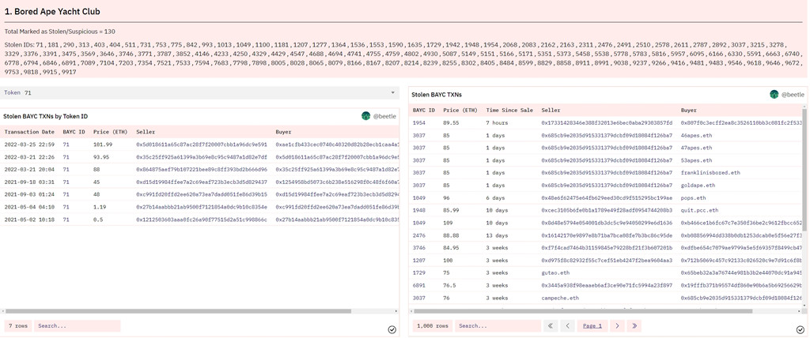Sort left table by its Seller column header
Image resolution: width=810 pixels, height=338 pixels.
pos(146,132)
